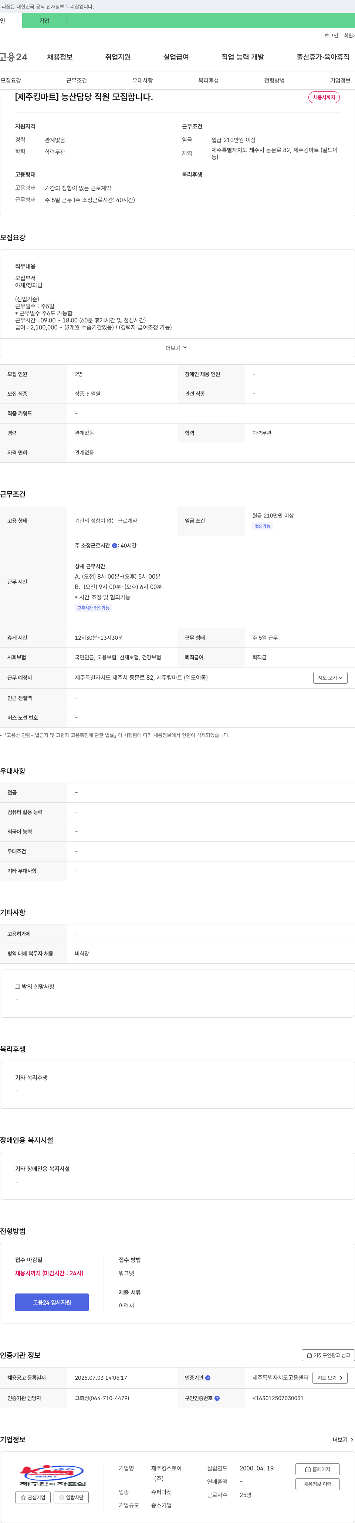355x1523 pixels.
Task: Click the 12시30분~13시30분 break time value
Action: tap(99, 638)
